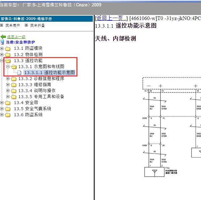Click the antenna symbol box in diagram

pyautogui.click(x=154, y=172)
